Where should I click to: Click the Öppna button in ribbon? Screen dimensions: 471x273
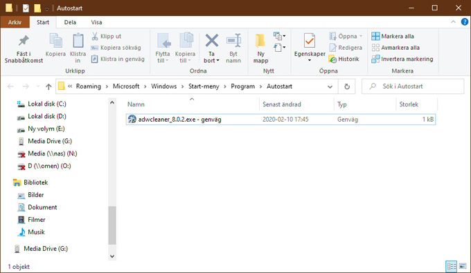[344, 36]
